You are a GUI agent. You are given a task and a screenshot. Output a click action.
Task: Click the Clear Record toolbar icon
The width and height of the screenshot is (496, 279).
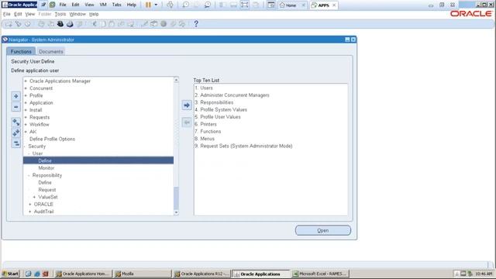click(x=121, y=24)
